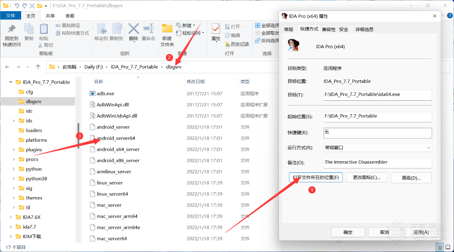Image resolution: width=454 pixels, height=252 pixels.
Task: Expand the plugins folder in tree
Action: tap(14, 149)
